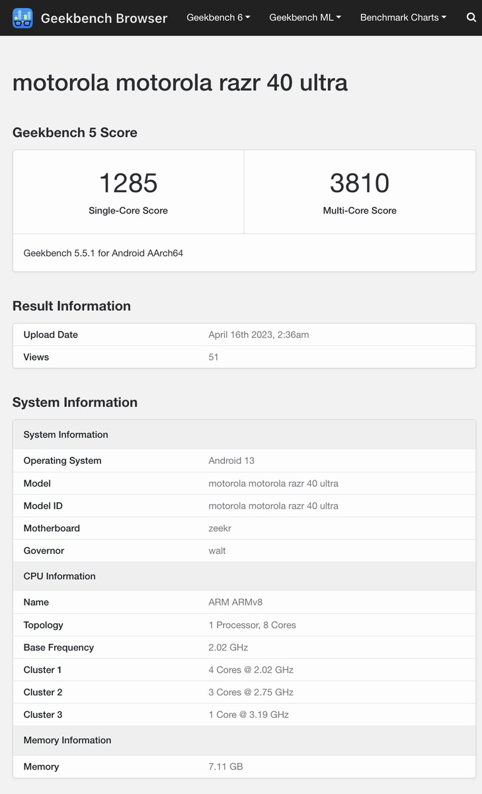Click the Cluster 1 label
Viewport: 482px width, 794px height.
(x=43, y=670)
